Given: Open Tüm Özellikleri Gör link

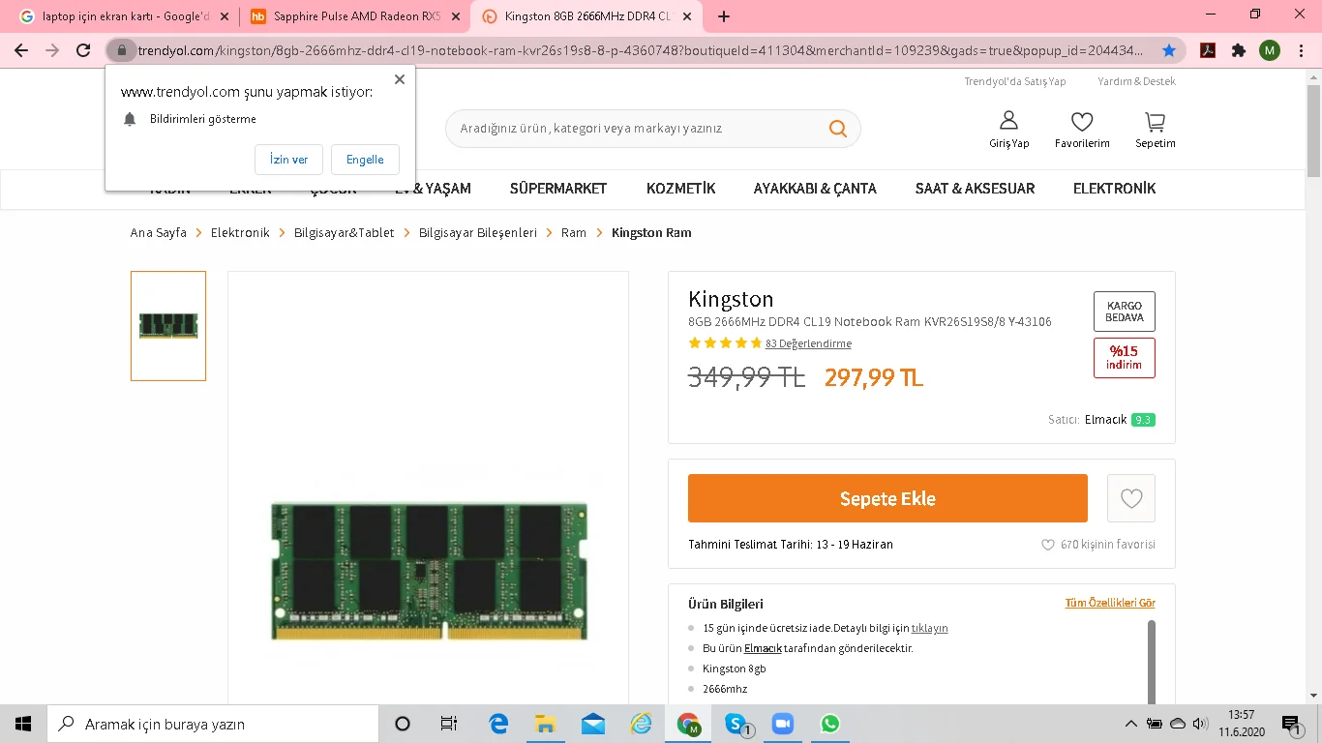Looking at the screenshot, I should pyautogui.click(x=1110, y=604).
